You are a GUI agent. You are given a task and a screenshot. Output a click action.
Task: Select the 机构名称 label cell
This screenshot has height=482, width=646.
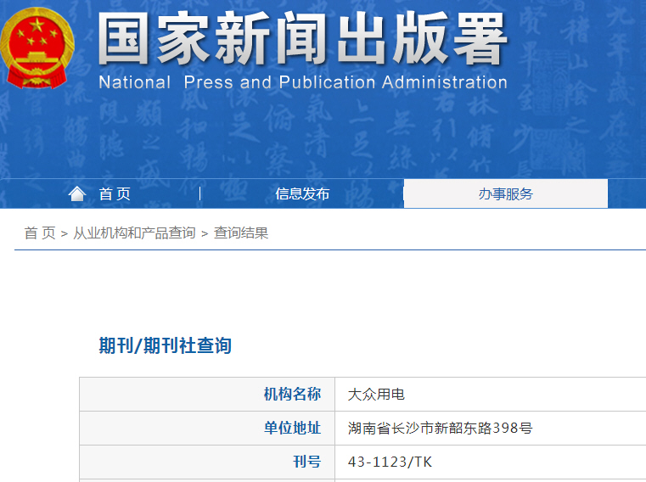[x=207, y=395]
